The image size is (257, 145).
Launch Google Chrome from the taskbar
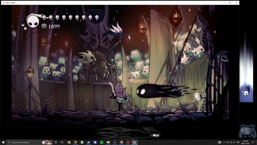[69, 142]
